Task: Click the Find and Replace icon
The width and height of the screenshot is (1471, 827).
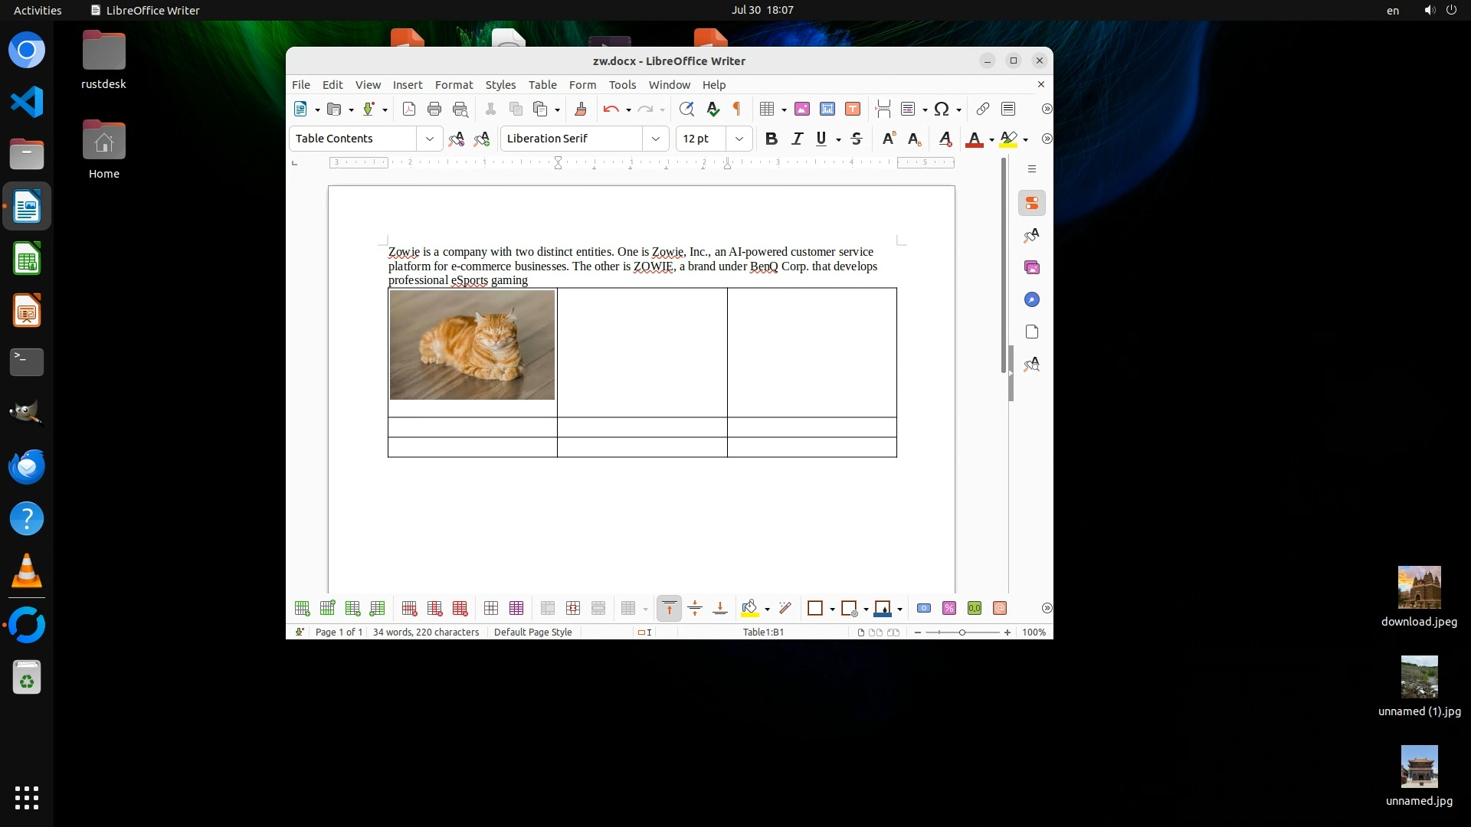Action: pyautogui.click(x=686, y=109)
